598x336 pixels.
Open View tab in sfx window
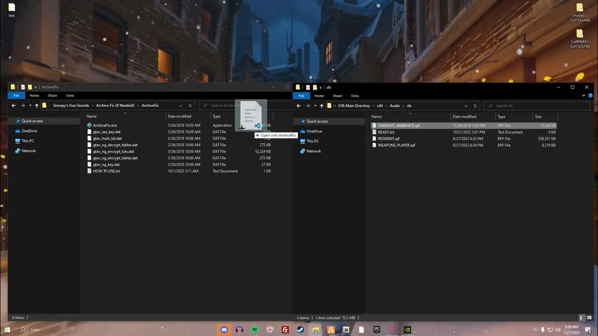(x=355, y=96)
